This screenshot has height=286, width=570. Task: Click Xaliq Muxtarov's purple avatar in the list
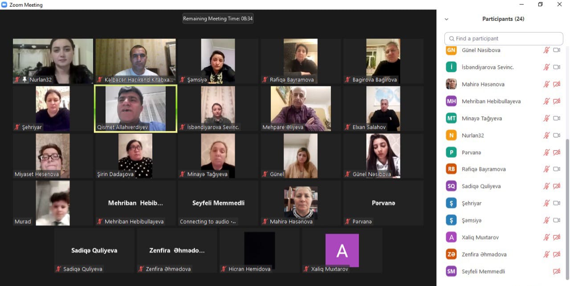(451, 238)
